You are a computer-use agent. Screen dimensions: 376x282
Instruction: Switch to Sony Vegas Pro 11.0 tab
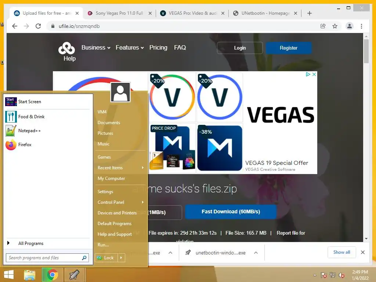[119, 13]
